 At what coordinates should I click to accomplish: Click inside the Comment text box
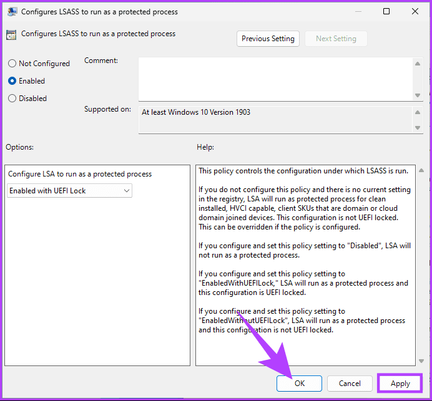[275, 78]
